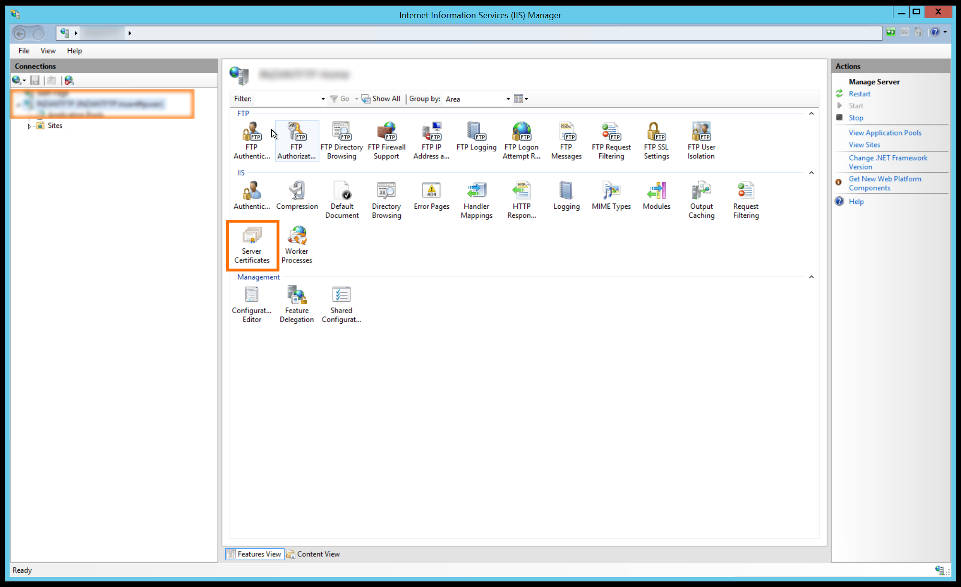Open HTTP Response Headers feature
This screenshot has height=587, width=961.
(x=521, y=200)
